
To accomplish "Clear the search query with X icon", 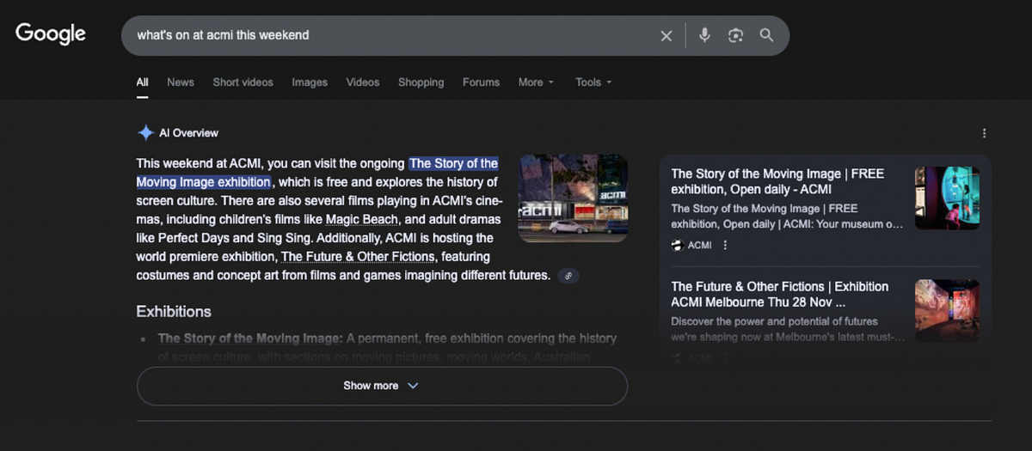I will pyautogui.click(x=666, y=36).
